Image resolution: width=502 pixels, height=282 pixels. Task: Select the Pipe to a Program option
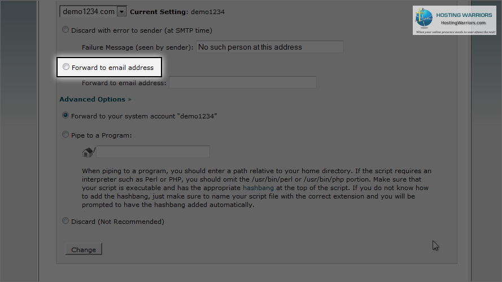[x=66, y=135]
